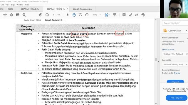Click the bold text Pangkalan Bujang
The image size is (188, 105).
127,83
